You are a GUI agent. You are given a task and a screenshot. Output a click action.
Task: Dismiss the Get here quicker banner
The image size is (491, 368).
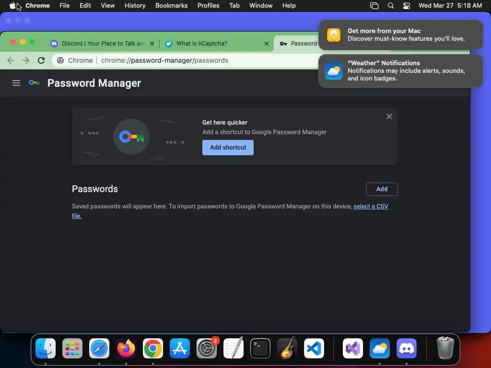(389, 116)
